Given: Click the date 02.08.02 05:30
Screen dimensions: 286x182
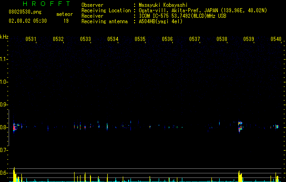Looking at the screenshot, I should click(x=28, y=21).
